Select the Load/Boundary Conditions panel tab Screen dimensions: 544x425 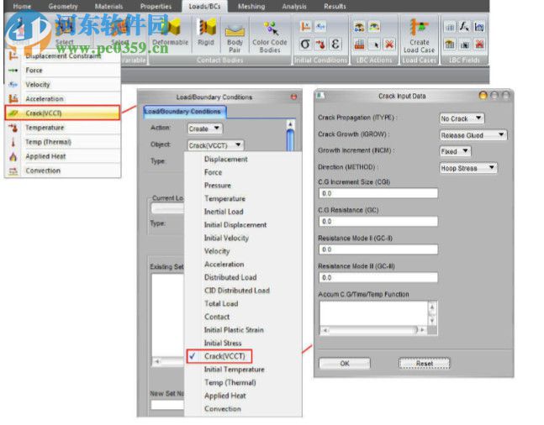184,111
